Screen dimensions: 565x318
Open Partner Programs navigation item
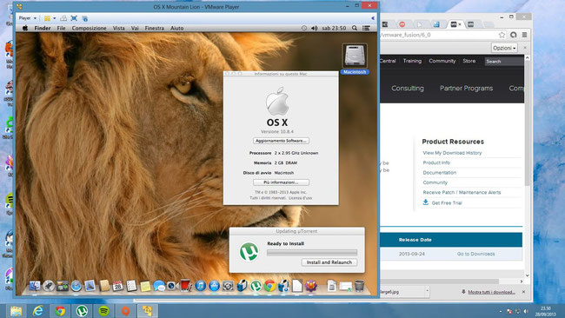click(466, 89)
